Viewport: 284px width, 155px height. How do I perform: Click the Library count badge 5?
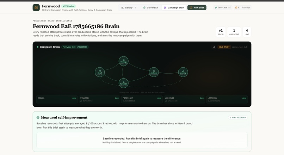coord(136,8)
